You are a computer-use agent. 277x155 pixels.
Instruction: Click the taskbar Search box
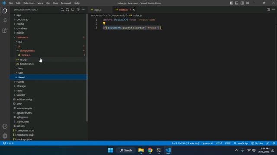126,150
